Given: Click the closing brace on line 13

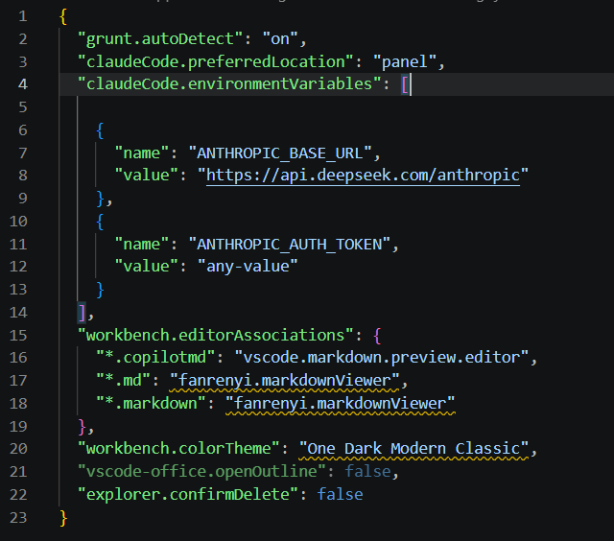Looking at the screenshot, I should click(x=100, y=290).
